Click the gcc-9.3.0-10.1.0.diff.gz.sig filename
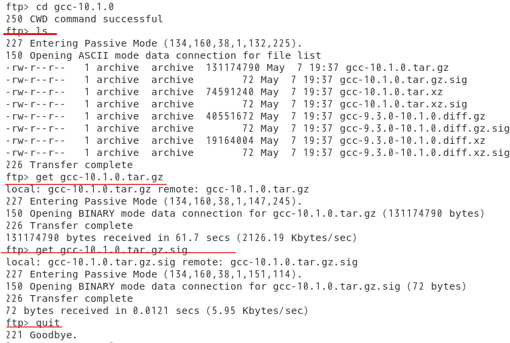 point(424,128)
